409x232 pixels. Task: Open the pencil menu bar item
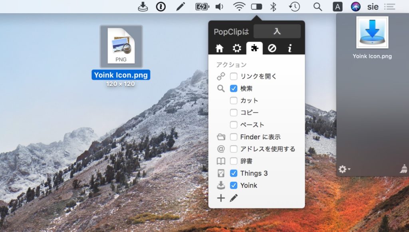pos(180,6)
